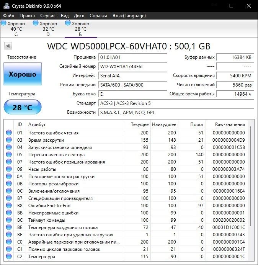Open the Справка menu
The height and width of the screenshot is (265, 258).
(x=98, y=16)
